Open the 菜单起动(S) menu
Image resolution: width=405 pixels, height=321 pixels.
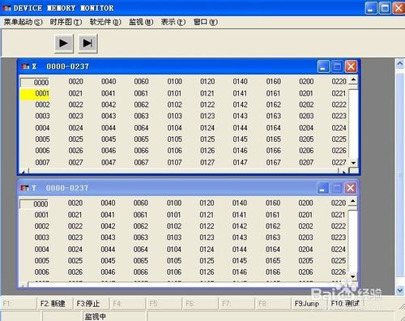(x=23, y=22)
